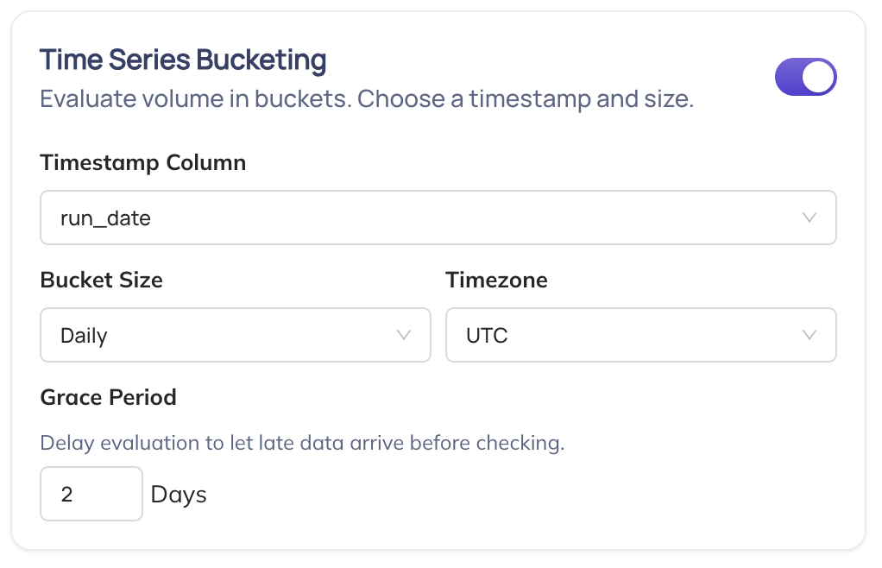Click the Daily value text

click(x=84, y=336)
